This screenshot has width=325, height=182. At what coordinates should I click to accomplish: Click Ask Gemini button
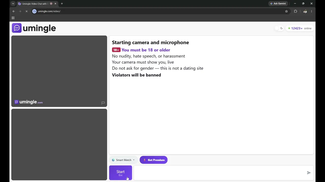tap(278, 4)
